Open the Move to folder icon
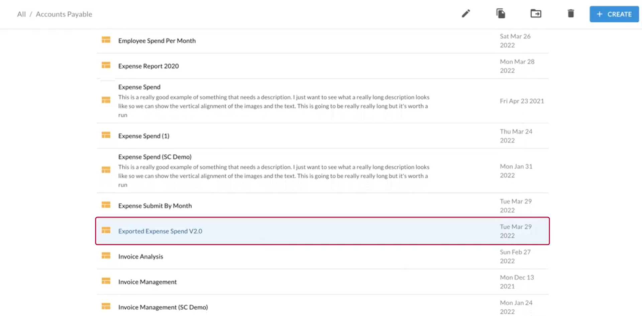The height and width of the screenshot is (316, 642). (535, 13)
